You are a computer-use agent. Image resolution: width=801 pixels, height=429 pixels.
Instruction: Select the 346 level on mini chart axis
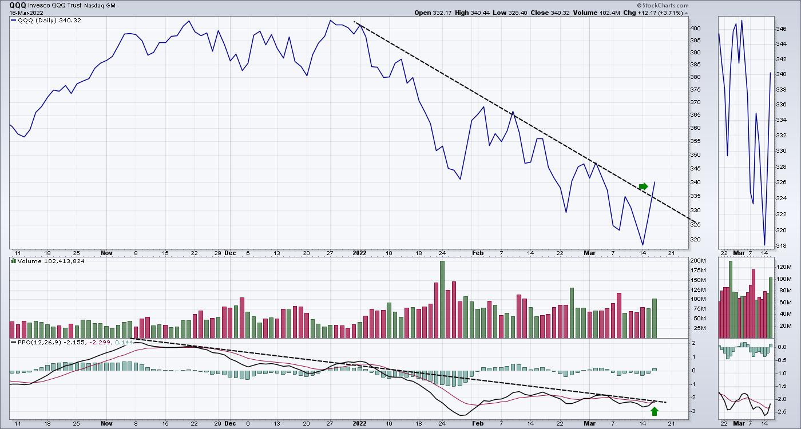[780, 29]
